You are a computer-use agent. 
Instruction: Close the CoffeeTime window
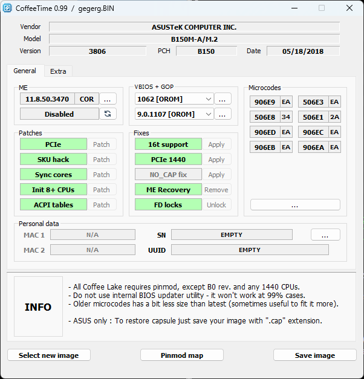pos(349,8)
